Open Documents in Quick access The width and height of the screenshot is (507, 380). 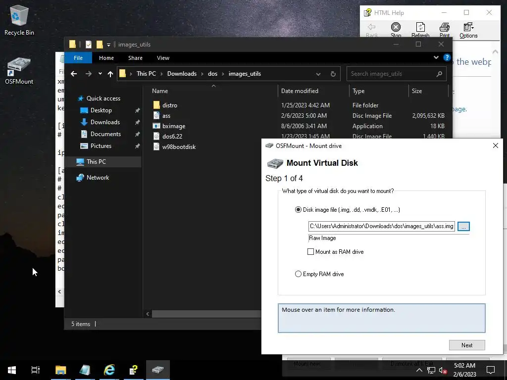[105, 134]
